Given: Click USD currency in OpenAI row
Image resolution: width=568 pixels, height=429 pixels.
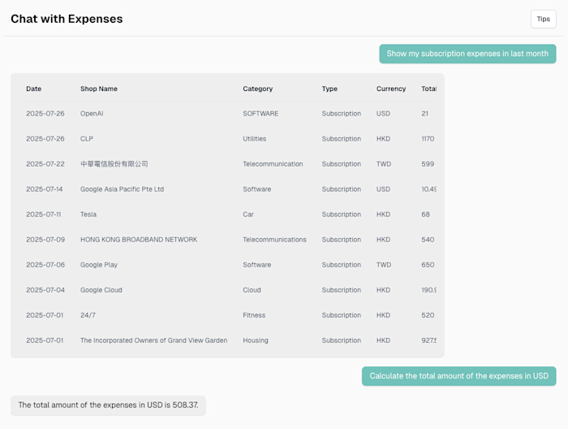Looking at the screenshot, I should (383, 114).
